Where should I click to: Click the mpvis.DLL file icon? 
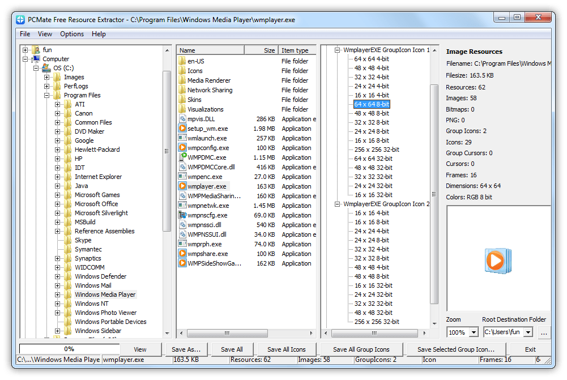182,118
